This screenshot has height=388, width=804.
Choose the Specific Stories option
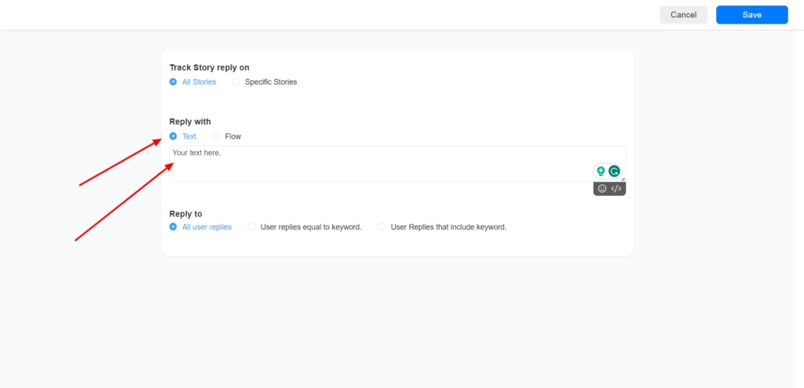[236, 82]
